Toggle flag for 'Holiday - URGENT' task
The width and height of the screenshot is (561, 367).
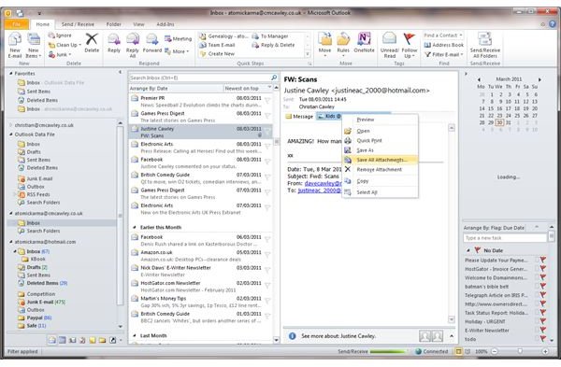[542, 321]
